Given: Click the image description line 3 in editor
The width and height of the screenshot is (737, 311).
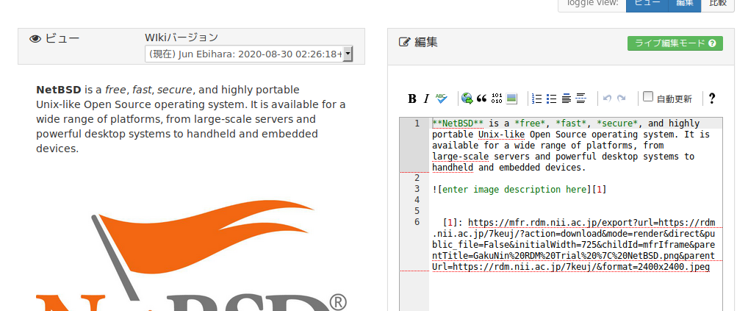Looking at the screenshot, I should pyautogui.click(x=520, y=190).
